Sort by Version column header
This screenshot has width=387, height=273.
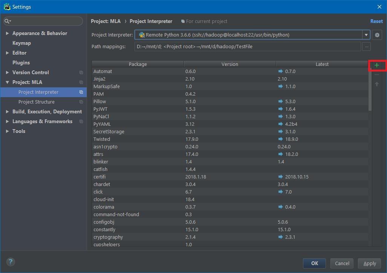230,64
